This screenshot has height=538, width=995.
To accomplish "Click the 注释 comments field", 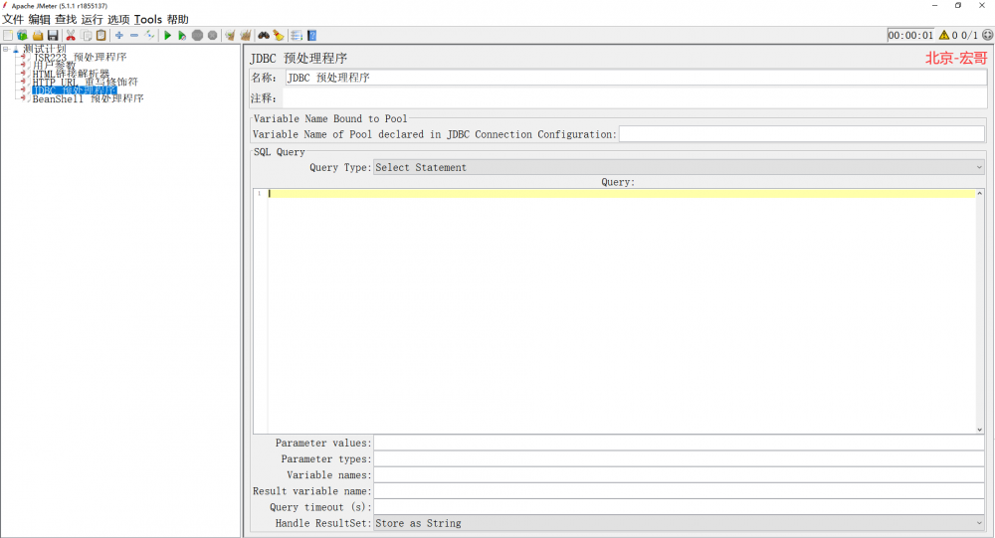I will 635,98.
